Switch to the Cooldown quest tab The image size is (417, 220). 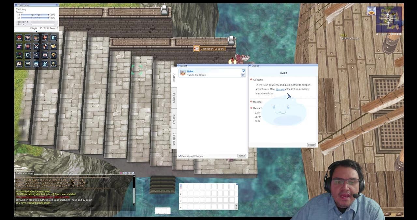click(174, 139)
